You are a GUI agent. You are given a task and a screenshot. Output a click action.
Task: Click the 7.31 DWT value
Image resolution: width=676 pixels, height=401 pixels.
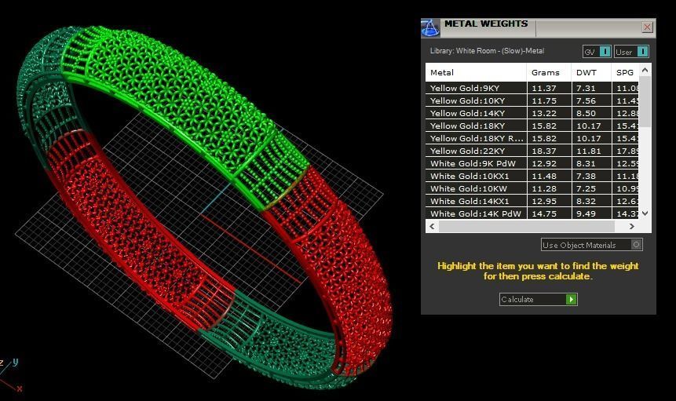[586, 88]
